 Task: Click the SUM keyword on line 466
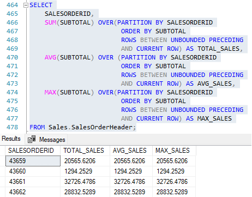click(51, 22)
